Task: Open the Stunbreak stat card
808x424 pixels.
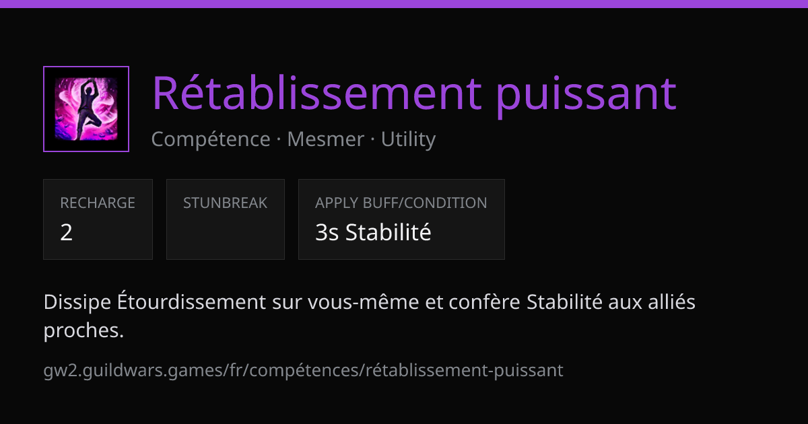Action: [226, 219]
